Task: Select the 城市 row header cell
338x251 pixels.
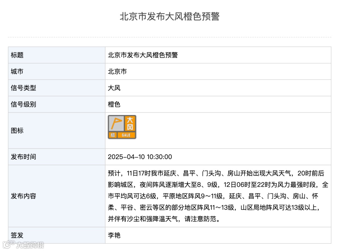Action: [x=17, y=71]
